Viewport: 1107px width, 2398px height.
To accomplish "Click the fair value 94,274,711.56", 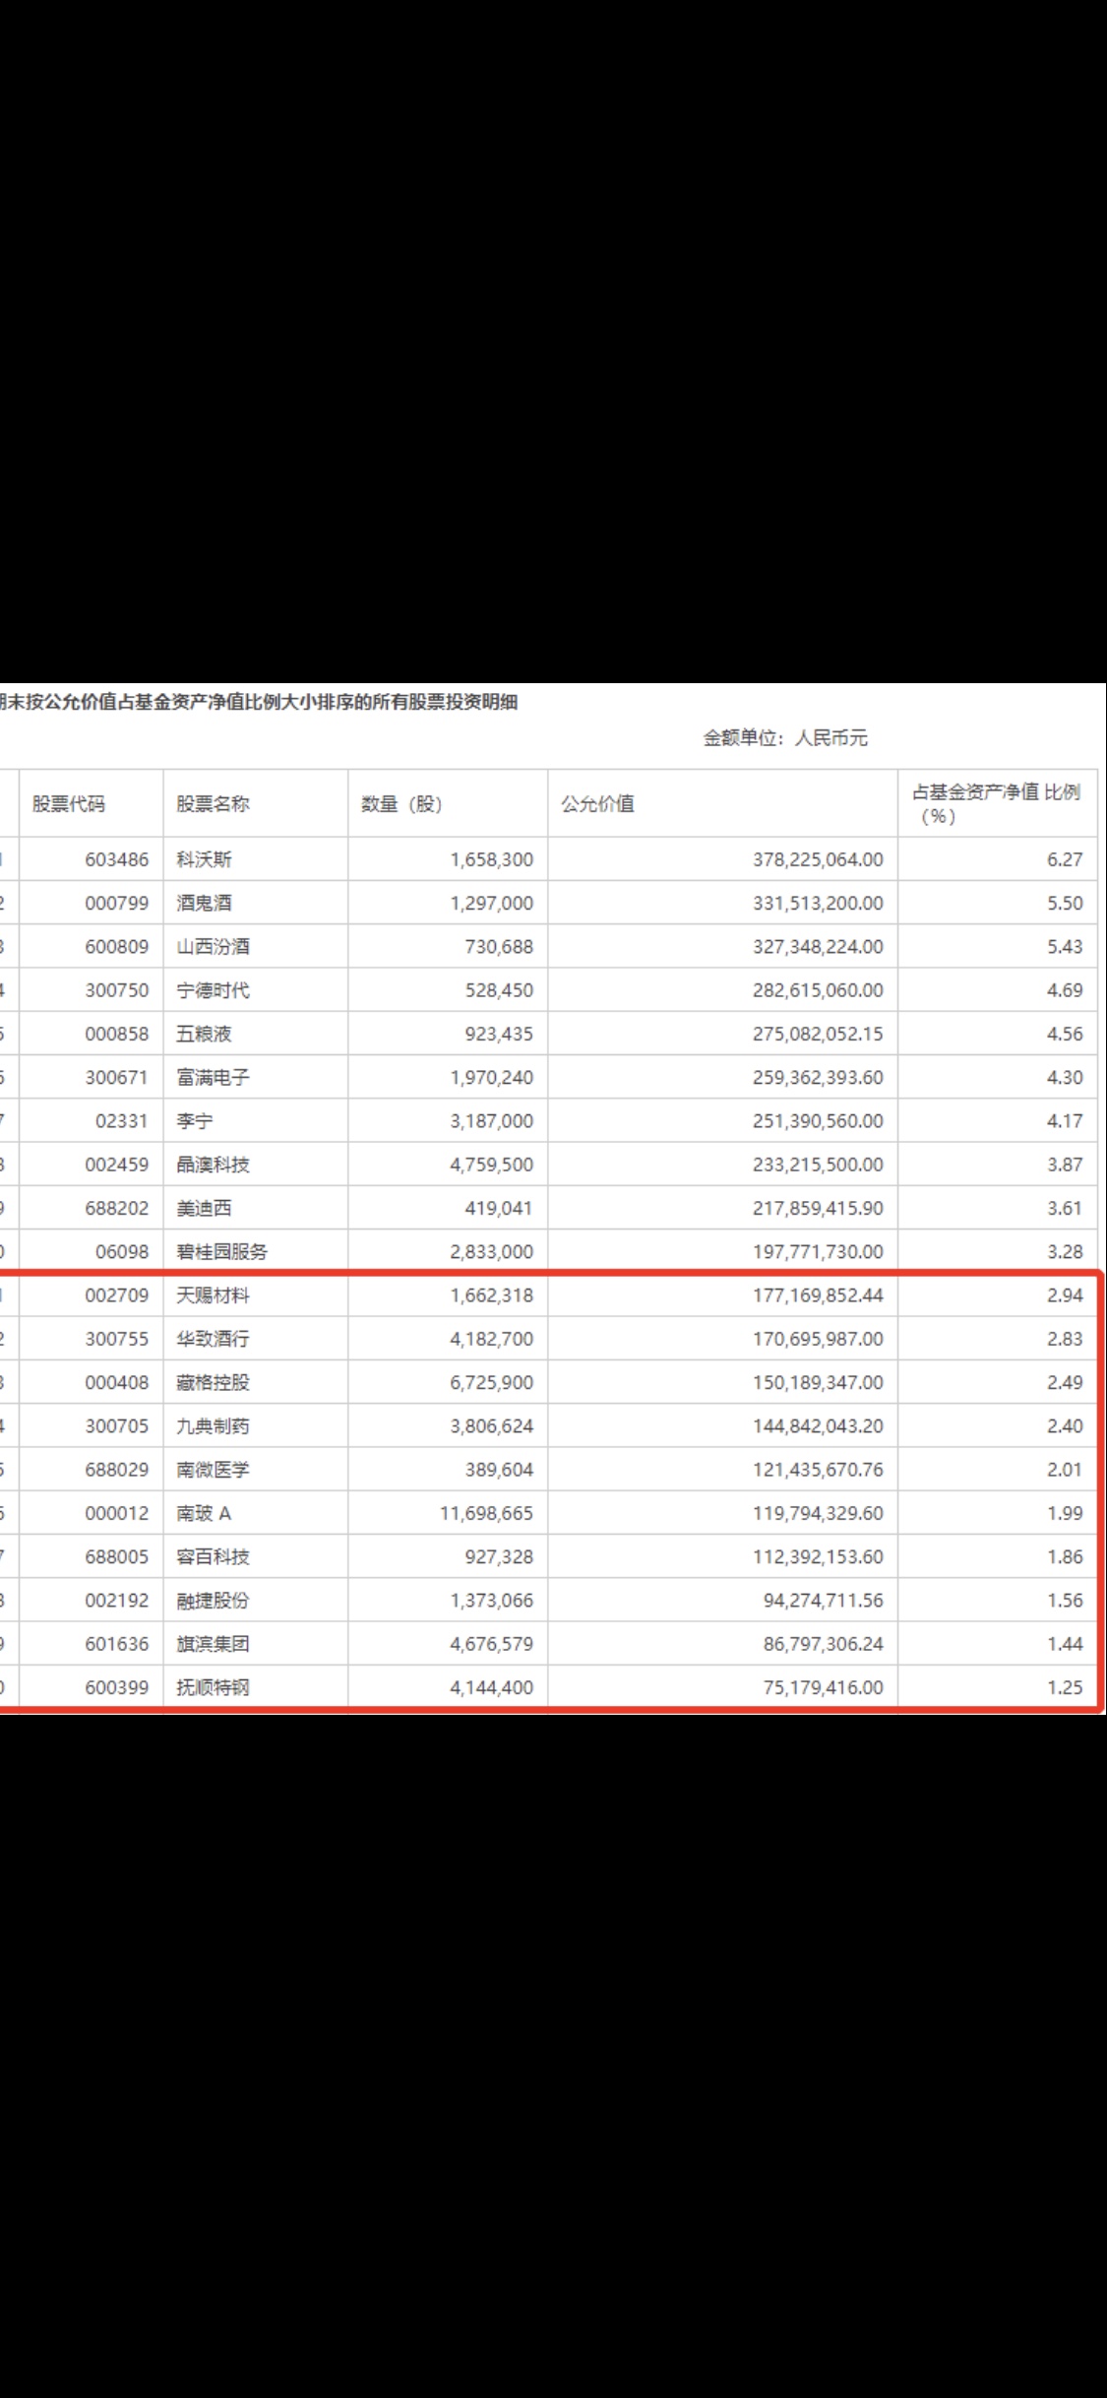I will pyautogui.click(x=823, y=1600).
